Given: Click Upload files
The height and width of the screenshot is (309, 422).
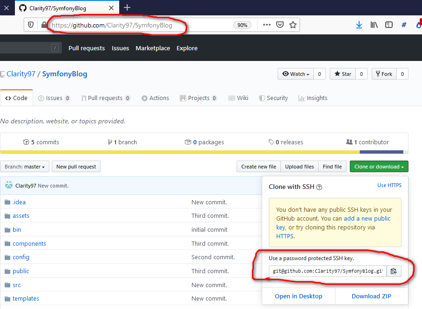Looking at the screenshot, I should 299,167.
